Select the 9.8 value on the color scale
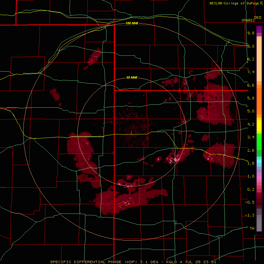264x264 pixels. tap(251, 33)
